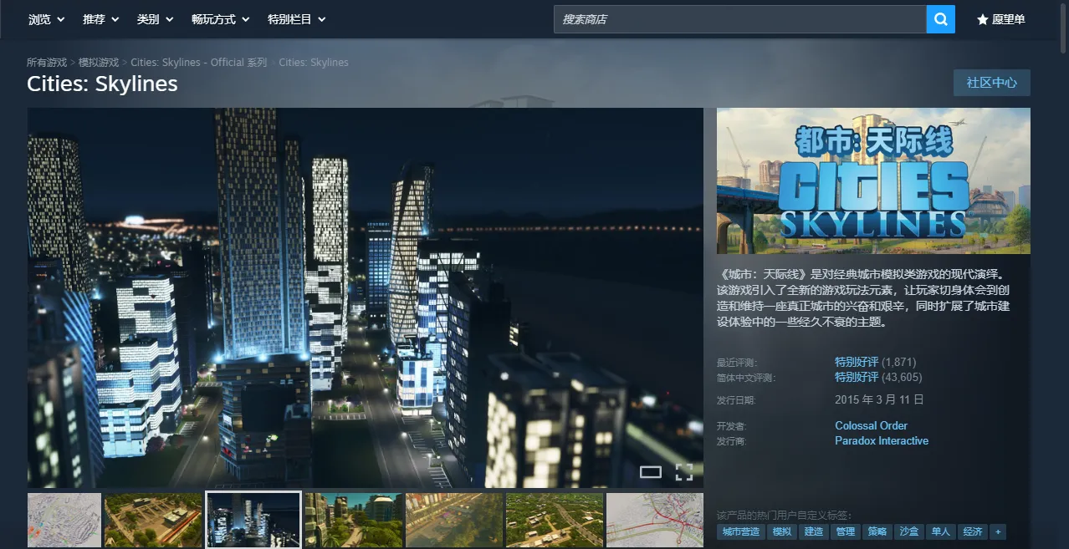Select the 城市营造 tag

[x=740, y=531]
